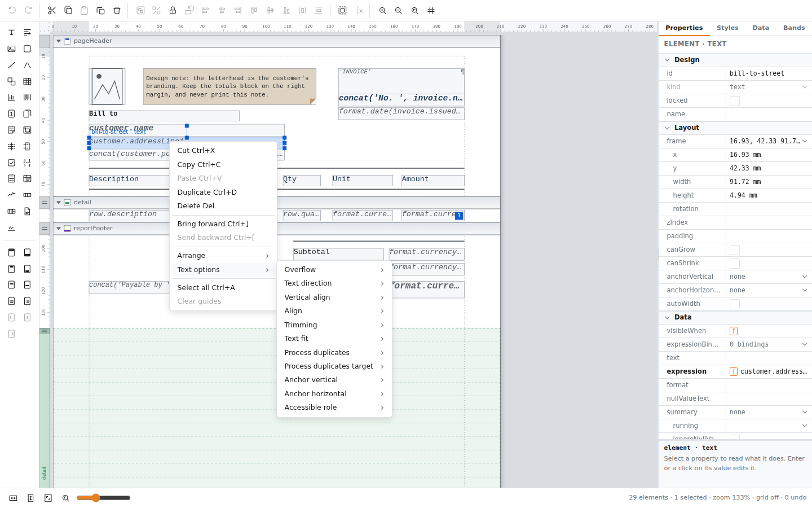
Task: Click the orange function button beside expression
Action: pos(734,371)
